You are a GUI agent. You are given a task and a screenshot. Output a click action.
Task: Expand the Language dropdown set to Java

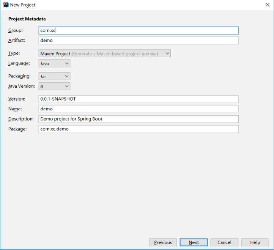pos(54,63)
